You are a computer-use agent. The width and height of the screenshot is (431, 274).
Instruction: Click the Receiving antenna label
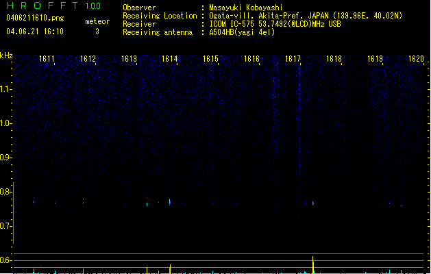pos(158,32)
